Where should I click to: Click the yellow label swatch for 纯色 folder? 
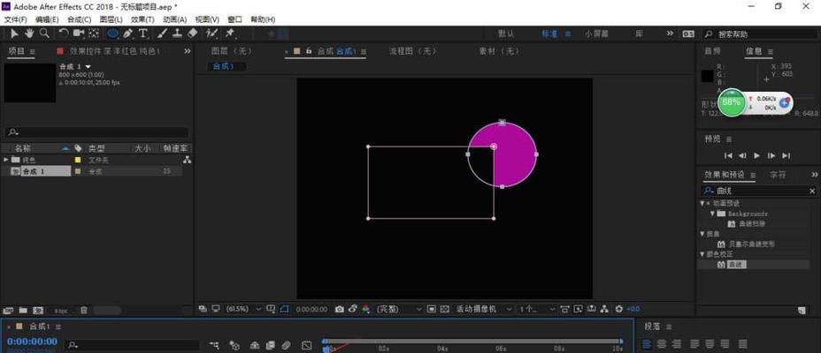pyautogui.click(x=78, y=161)
